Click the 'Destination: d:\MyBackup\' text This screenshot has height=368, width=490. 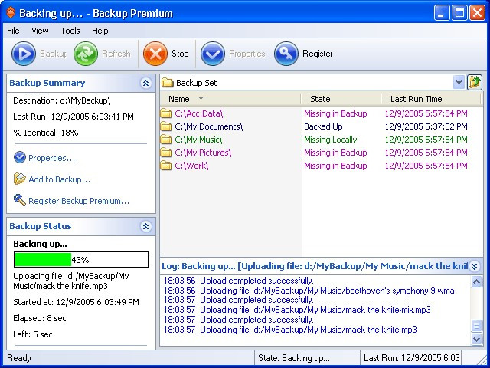62,100
